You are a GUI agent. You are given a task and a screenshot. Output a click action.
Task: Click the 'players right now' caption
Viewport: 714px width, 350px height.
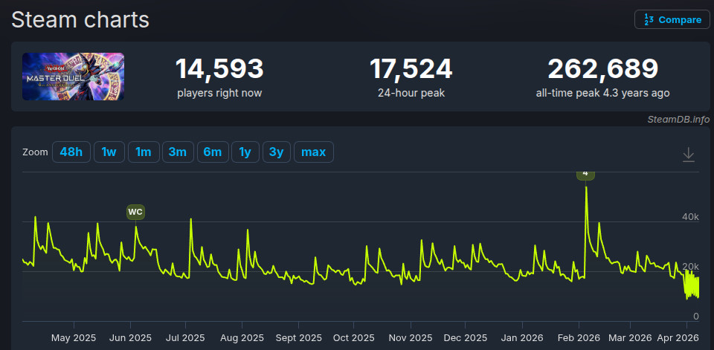pyautogui.click(x=219, y=94)
